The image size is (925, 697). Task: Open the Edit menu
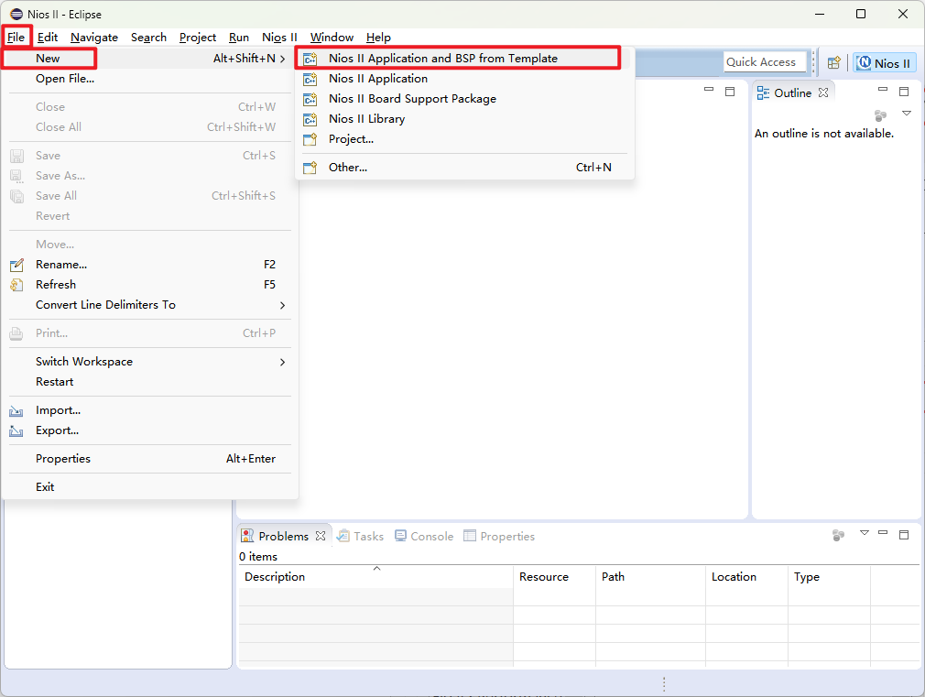click(48, 38)
